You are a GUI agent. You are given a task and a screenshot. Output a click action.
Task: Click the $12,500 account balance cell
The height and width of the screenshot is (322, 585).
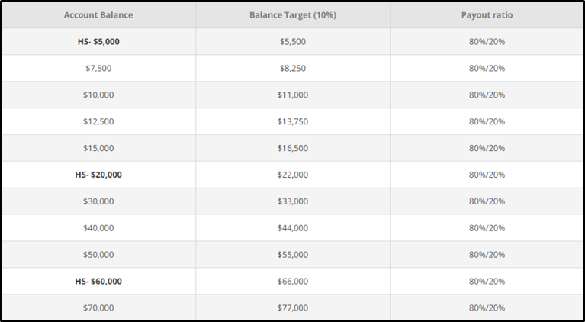tap(98, 121)
